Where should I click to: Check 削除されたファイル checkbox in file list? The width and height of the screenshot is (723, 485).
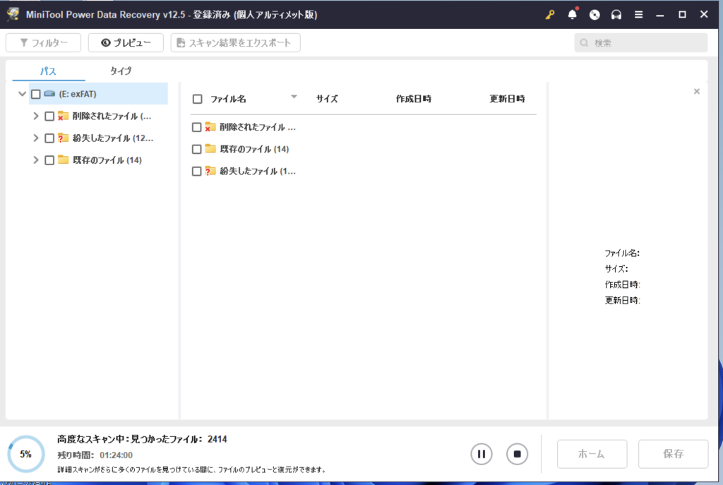click(197, 127)
